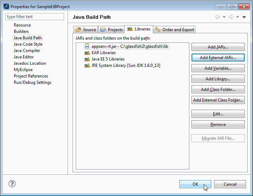Viewport: 253px width, 196px height.
Task: Select Java EE 5 Libraries entry
Action: click(108, 59)
